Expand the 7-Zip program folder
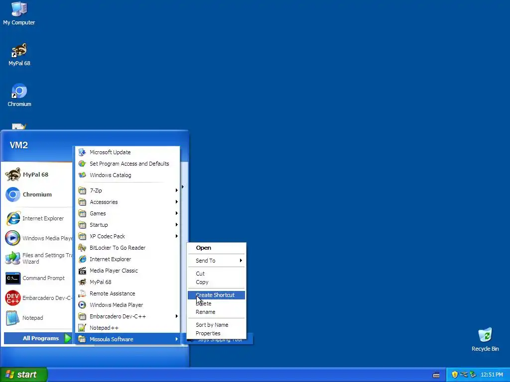510x382 pixels. point(127,191)
